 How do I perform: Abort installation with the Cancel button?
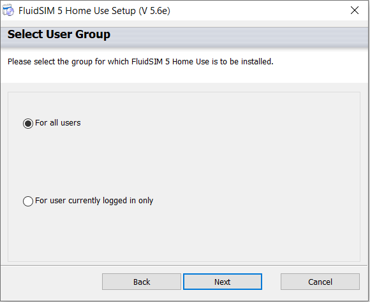tap(320, 282)
